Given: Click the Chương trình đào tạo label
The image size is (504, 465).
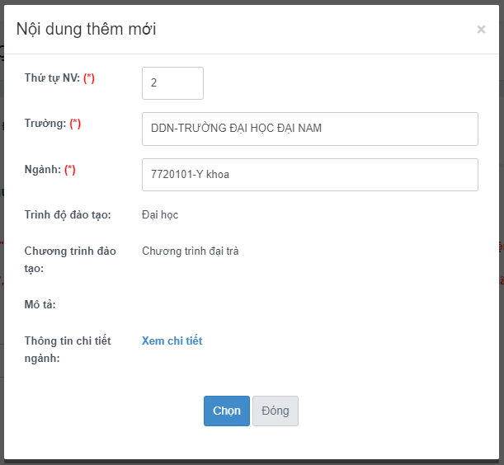Looking at the screenshot, I should pyautogui.click(x=70, y=260).
